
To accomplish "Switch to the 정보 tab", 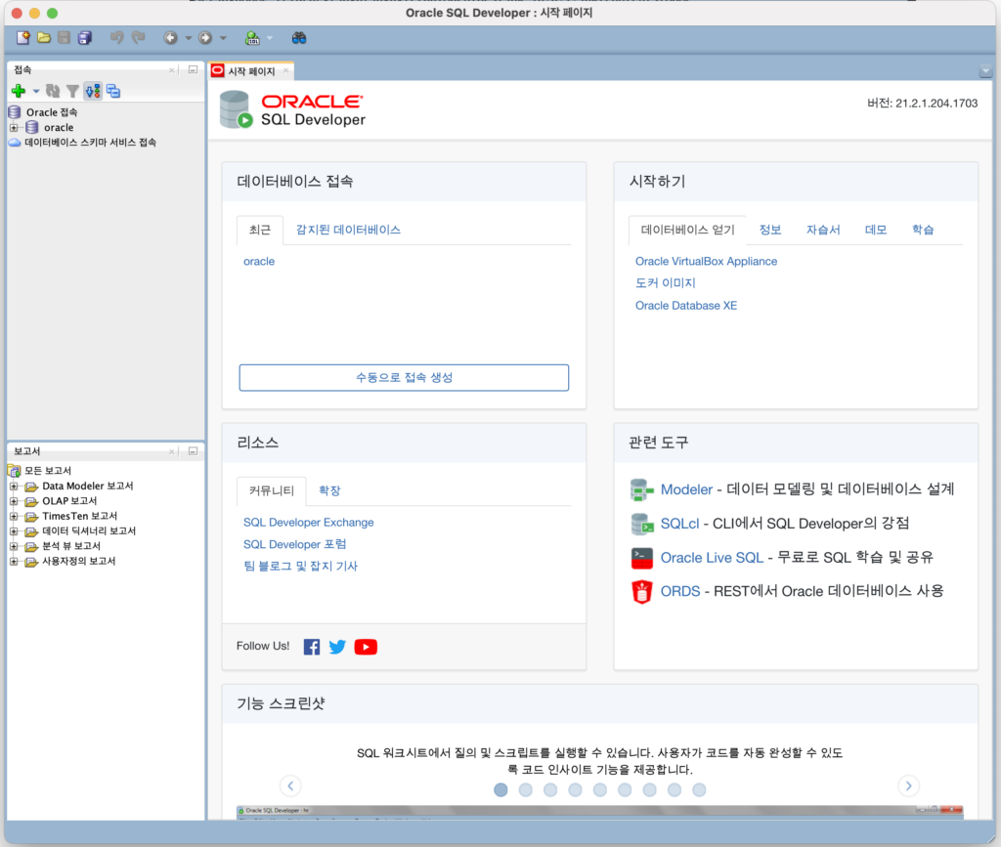I will [770, 230].
